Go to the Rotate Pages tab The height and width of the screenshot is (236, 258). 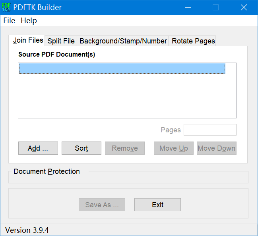pos(192,41)
